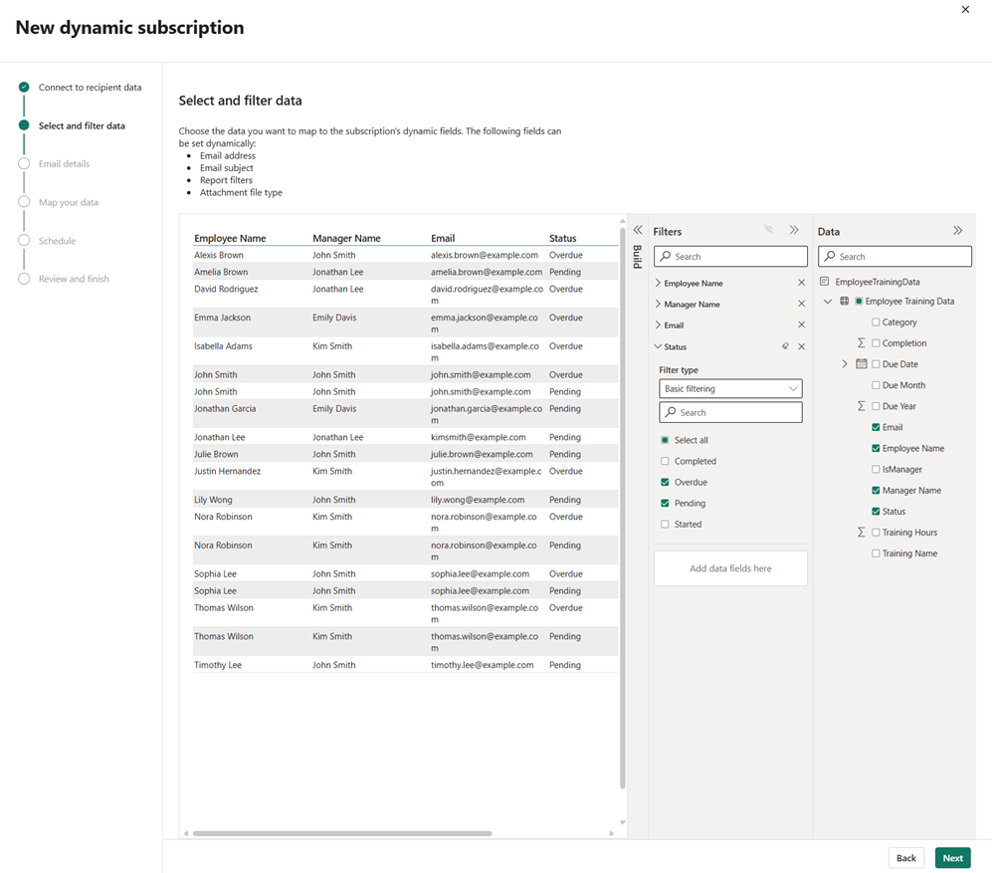Image resolution: width=996 pixels, height=873 pixels.
Task: Uncheck the Pending status checkbox
Action: coord(665,503)
